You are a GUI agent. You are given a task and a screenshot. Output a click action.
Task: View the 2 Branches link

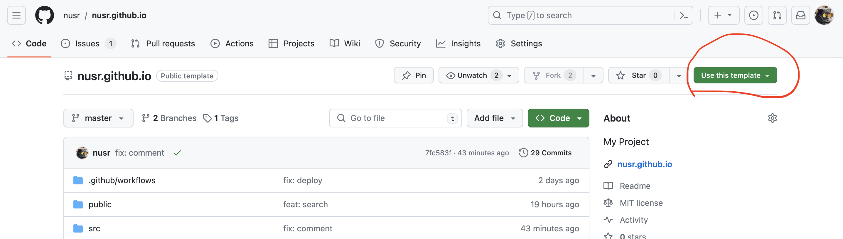tap(169, 118)
